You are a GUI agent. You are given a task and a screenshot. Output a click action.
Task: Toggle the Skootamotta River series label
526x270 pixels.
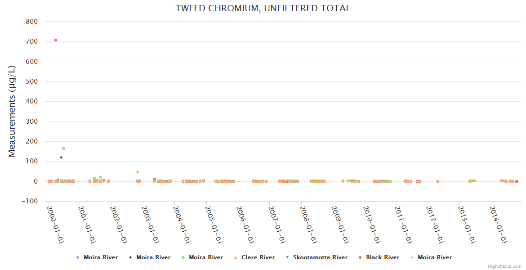point(320,257)
